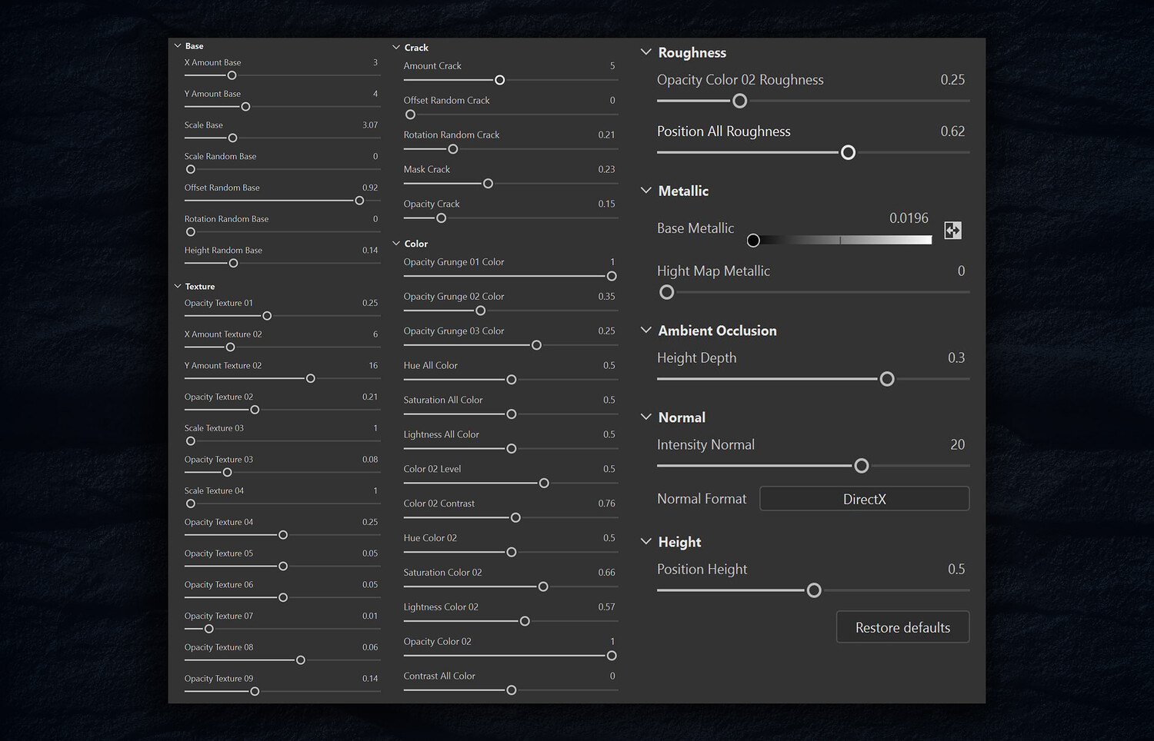Click the Amount Crack slider handle
1154x741 pixels.
(500, 80)
